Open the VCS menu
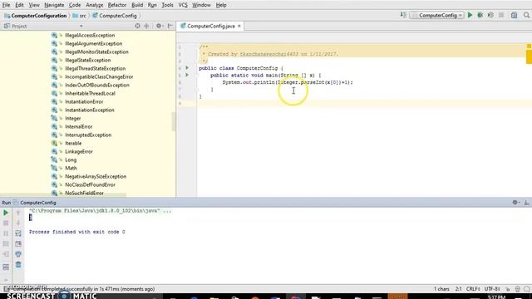Screen dimensions: 532x299 tap(183, 5)
